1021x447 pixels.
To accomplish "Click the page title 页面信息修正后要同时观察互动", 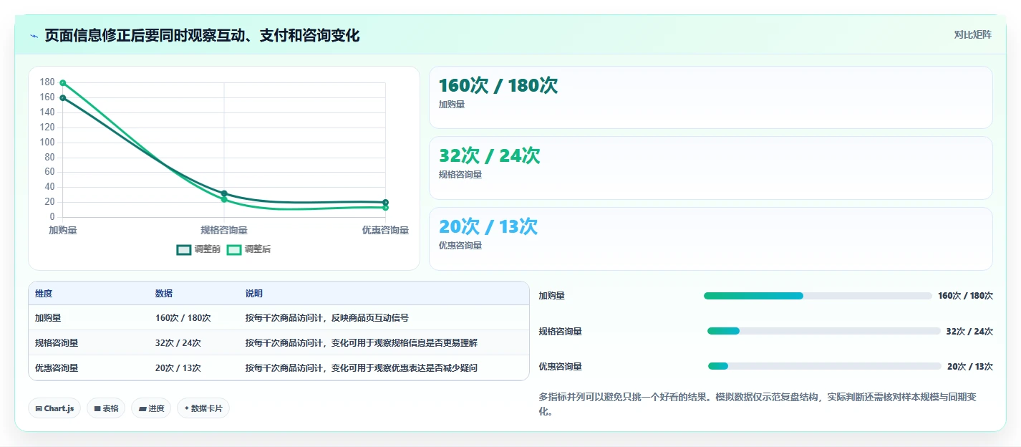I will 202,36.
